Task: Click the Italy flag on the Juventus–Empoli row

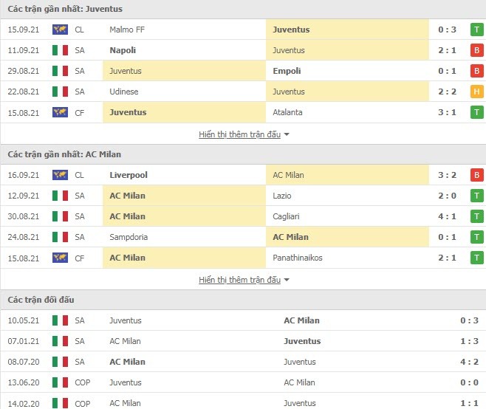Action: click(x=60, y=71)
